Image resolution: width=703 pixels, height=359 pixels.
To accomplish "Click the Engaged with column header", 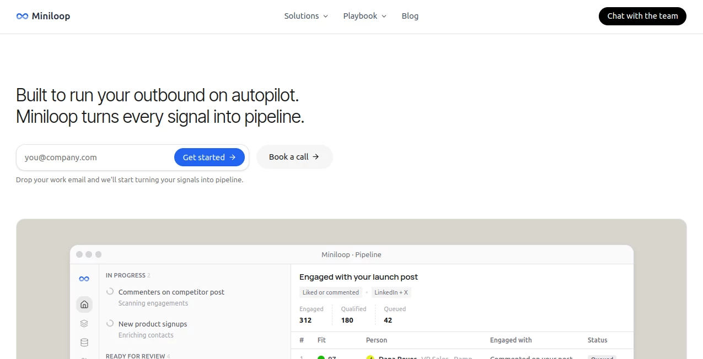I will pyautogui.click(x=511, y=340).
